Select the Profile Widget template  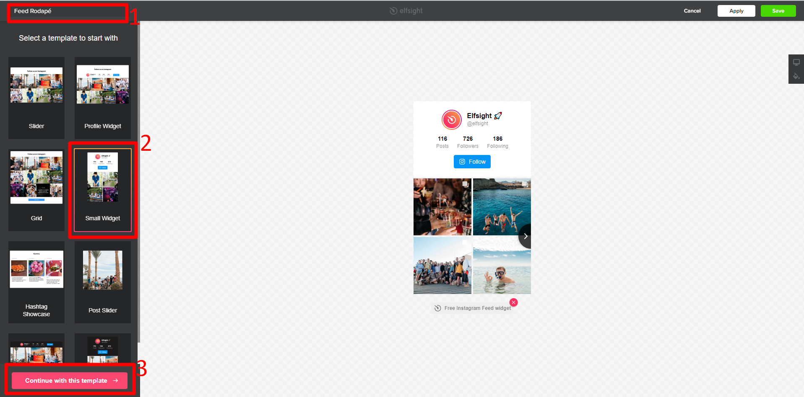(103, 98)
